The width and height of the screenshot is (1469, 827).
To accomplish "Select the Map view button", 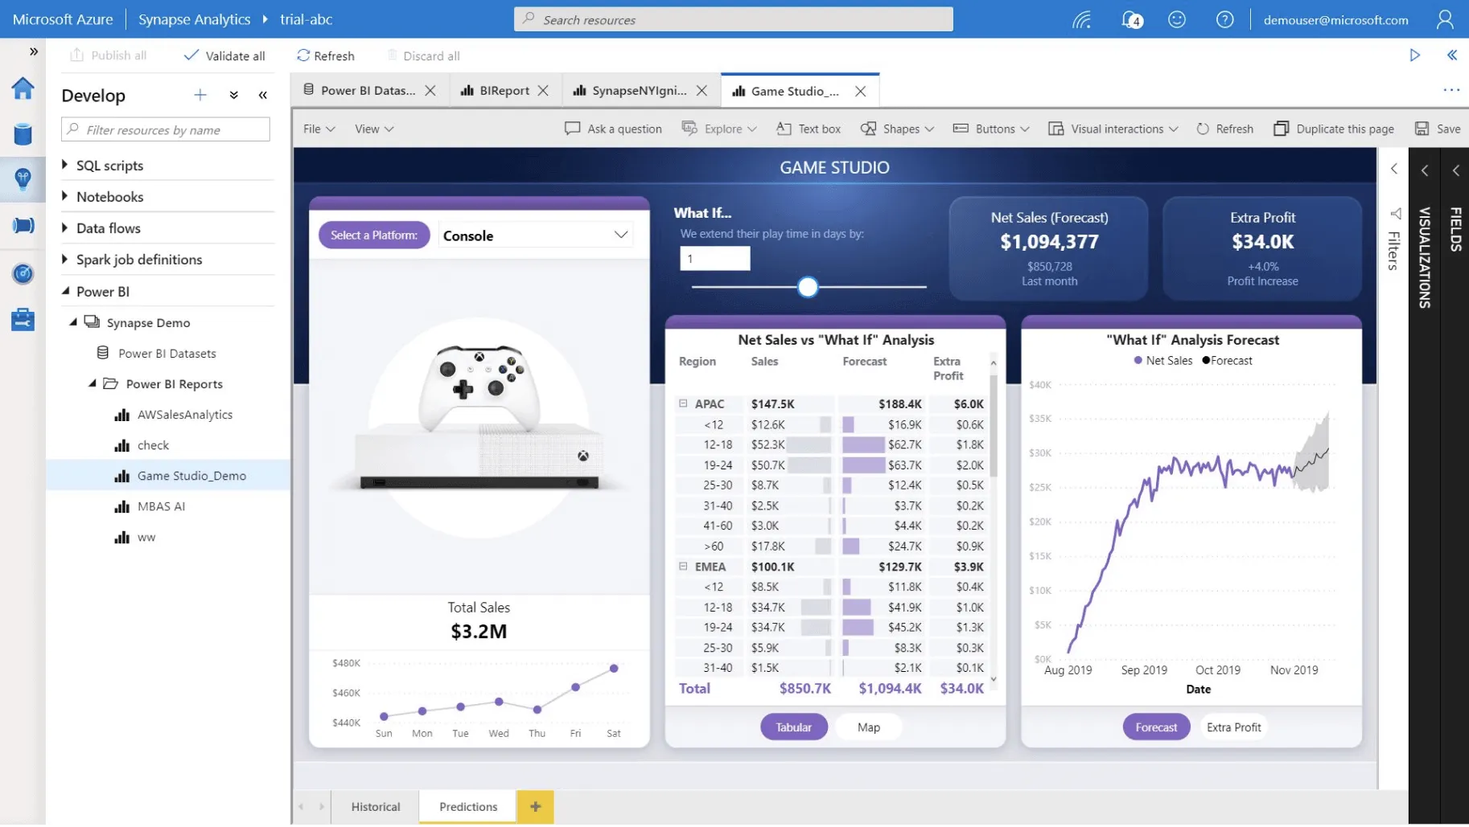I will coord(869,727).
